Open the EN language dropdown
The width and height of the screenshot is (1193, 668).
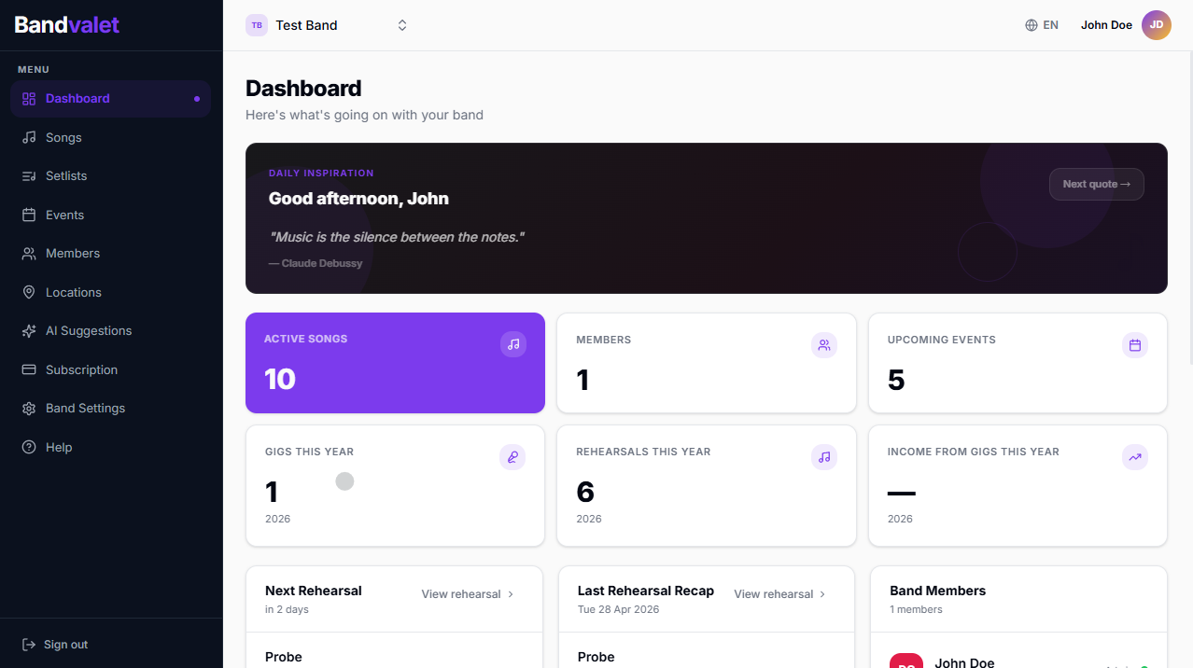click(1042, 25)
